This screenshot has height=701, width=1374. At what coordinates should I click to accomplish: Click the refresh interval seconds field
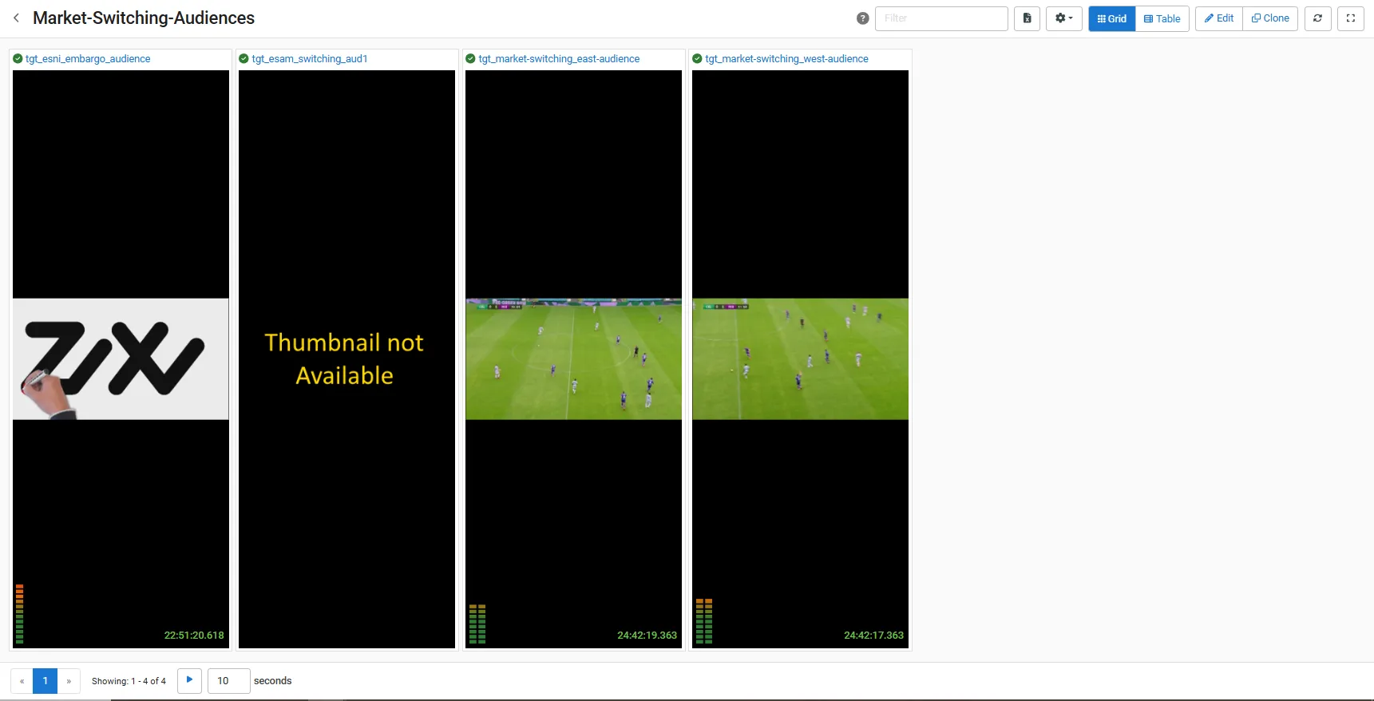tap(228, 681)
